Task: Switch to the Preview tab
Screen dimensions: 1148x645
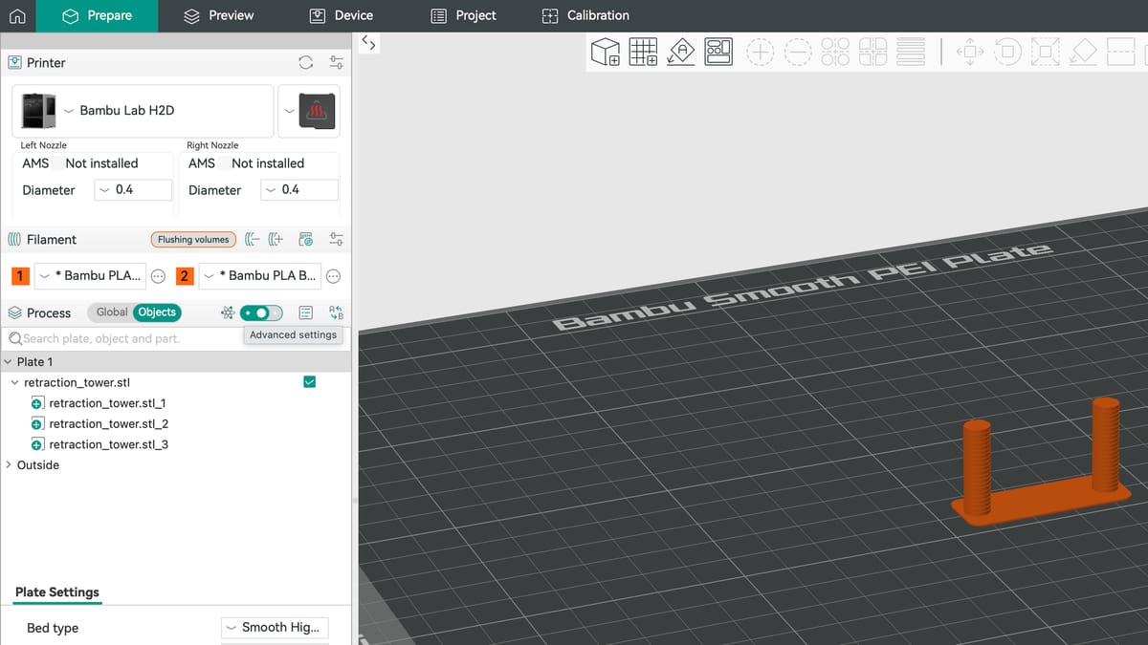Action: coord(218,15)
